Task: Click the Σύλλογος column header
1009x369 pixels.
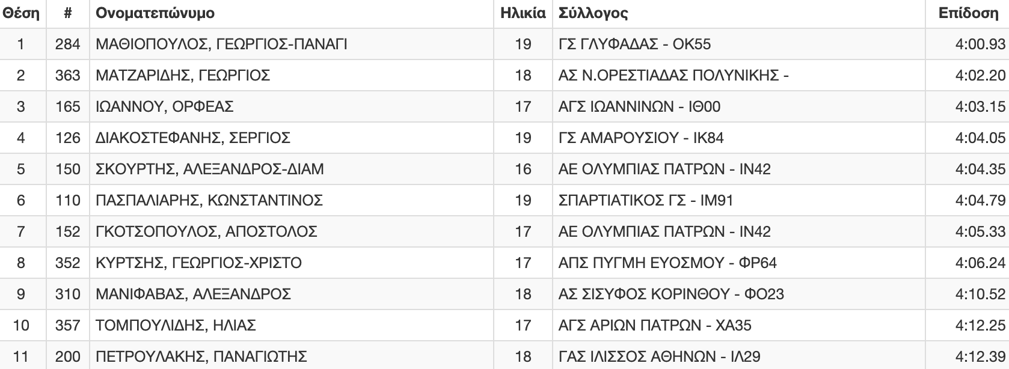Action: click(593, 13)
